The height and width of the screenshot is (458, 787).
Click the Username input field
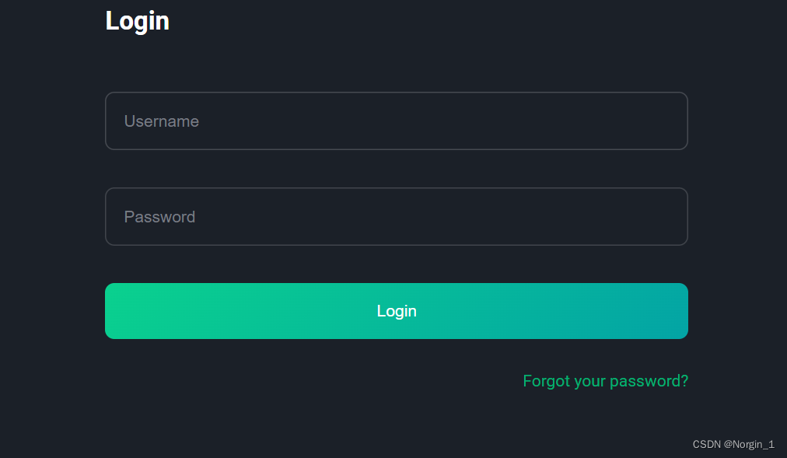coord(396,121)
